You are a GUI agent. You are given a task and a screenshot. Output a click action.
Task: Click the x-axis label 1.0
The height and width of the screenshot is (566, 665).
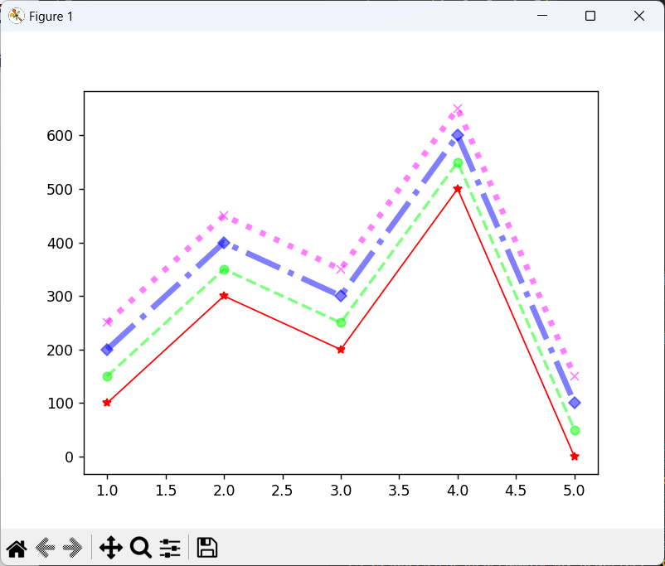tap(107, 491)
